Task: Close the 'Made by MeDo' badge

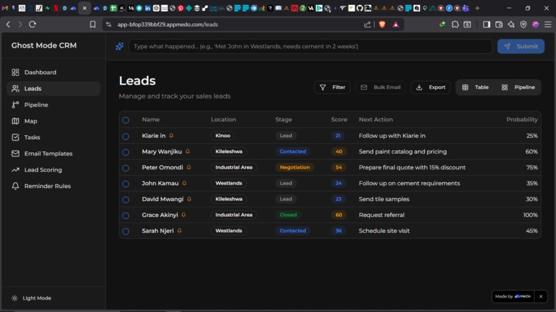Action: pyautogui.click(x=541, y=296)
